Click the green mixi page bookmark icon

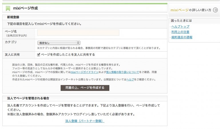(8, 8)
